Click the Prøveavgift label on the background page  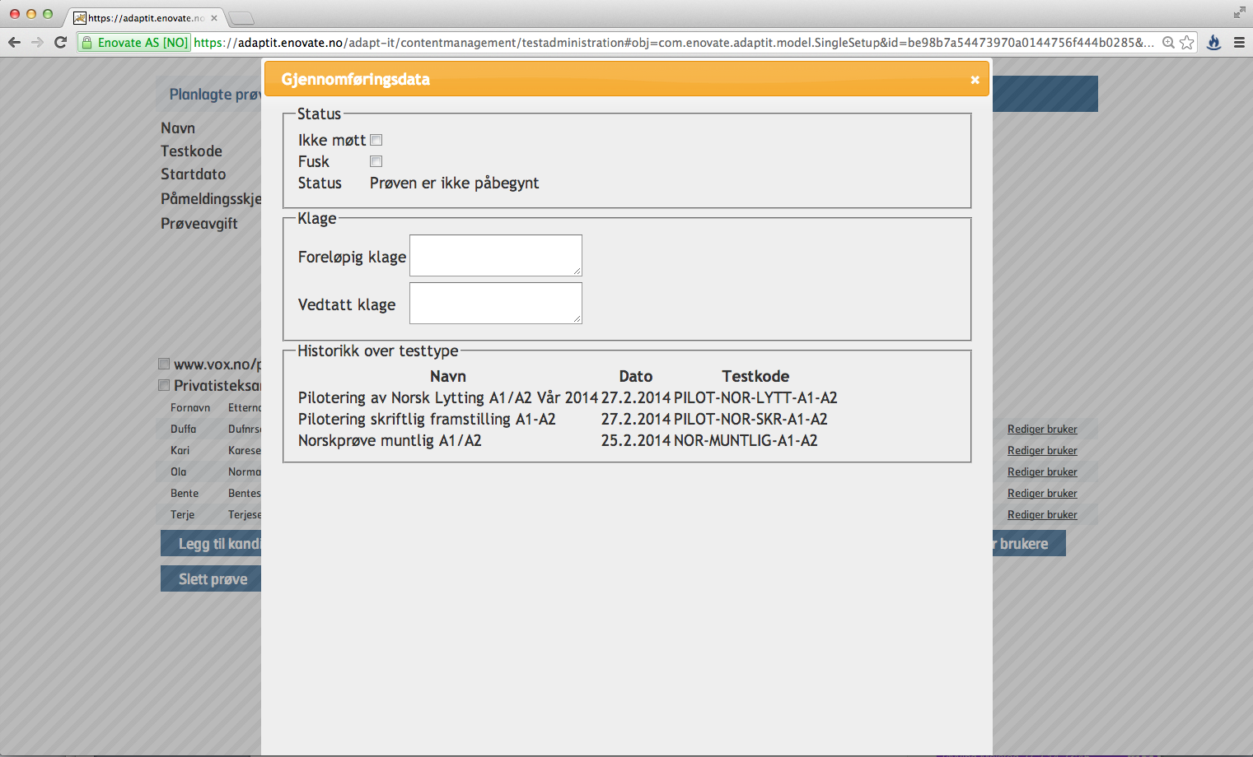click(x=199, y=224)
